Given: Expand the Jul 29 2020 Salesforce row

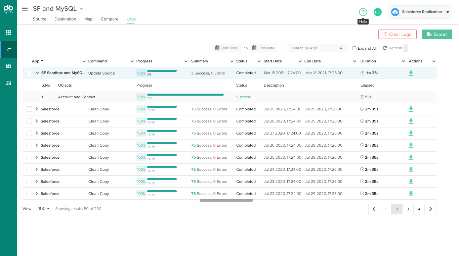Looking at the screenshot, I should click(37, 109).
